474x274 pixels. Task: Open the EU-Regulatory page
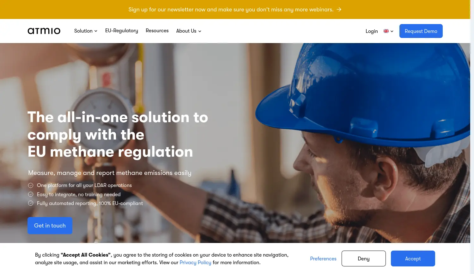tap(122, 31)
